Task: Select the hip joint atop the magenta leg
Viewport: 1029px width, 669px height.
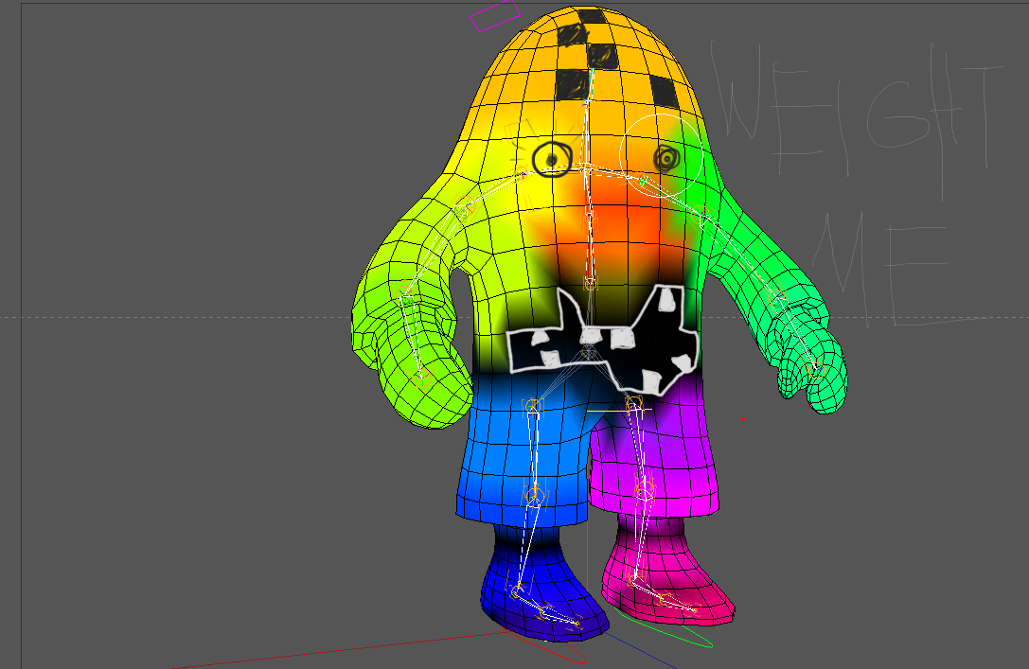Action: click(x=633, y=401)
